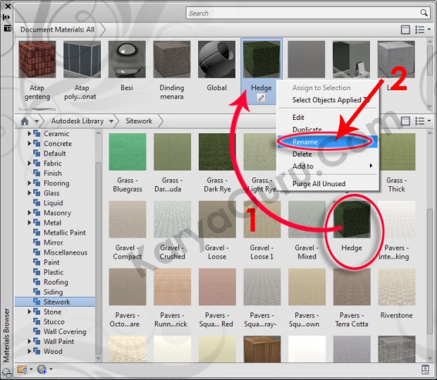The image size is (437, 380).
Task: Expand the Metal category
Action: point(30,223)
